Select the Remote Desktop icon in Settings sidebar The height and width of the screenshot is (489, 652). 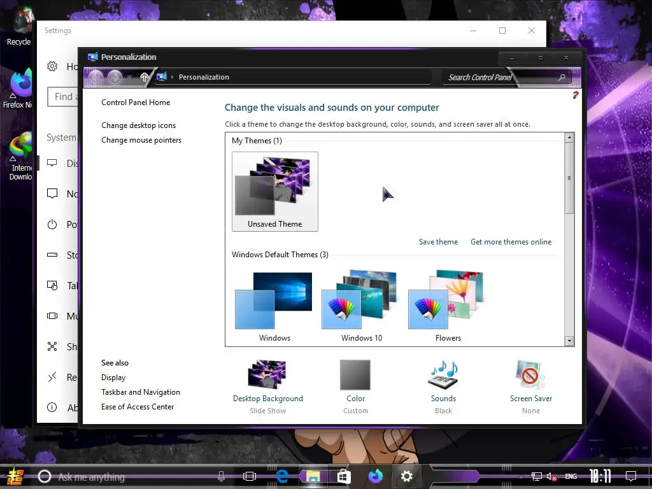[52, 377]
